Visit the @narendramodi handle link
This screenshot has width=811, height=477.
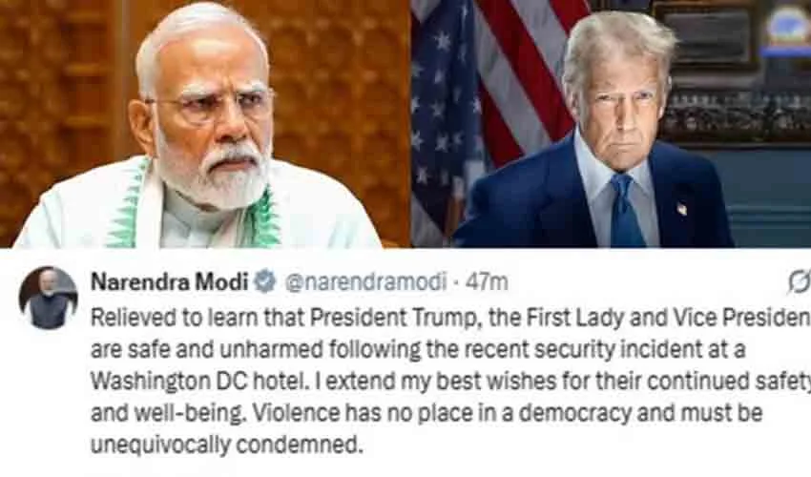pos(365,282)
